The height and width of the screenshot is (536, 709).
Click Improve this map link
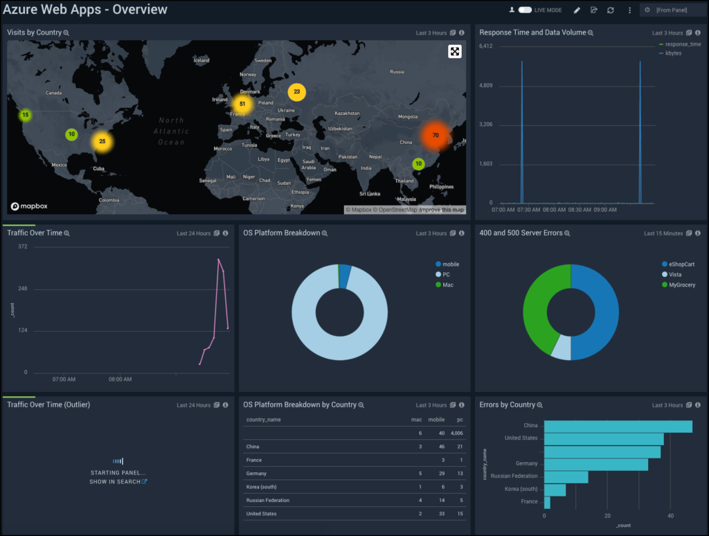pos(441,210)
